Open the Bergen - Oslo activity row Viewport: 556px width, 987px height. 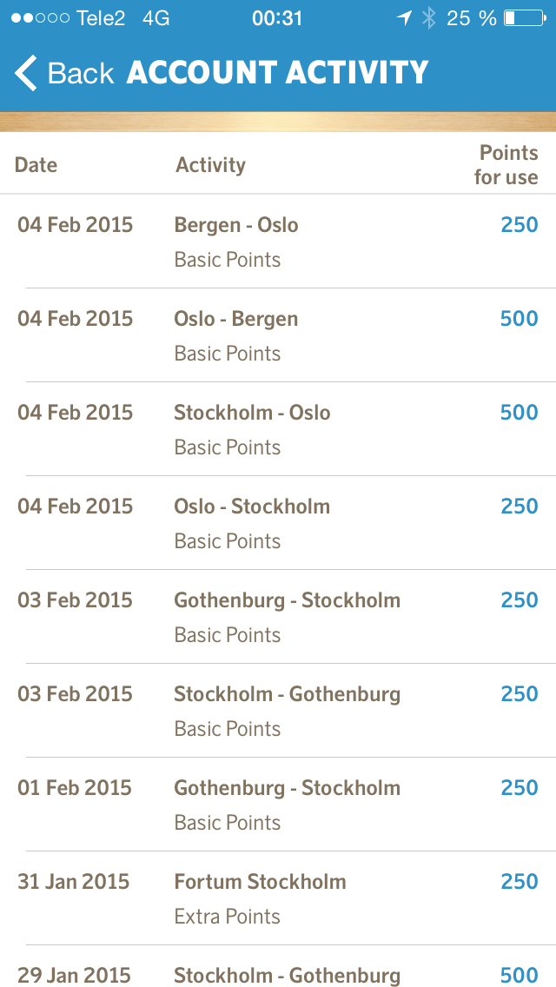point(278,242)
